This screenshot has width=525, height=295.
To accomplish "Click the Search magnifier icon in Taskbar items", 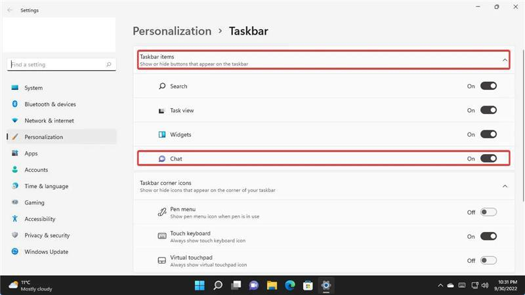I will point(162,86).
